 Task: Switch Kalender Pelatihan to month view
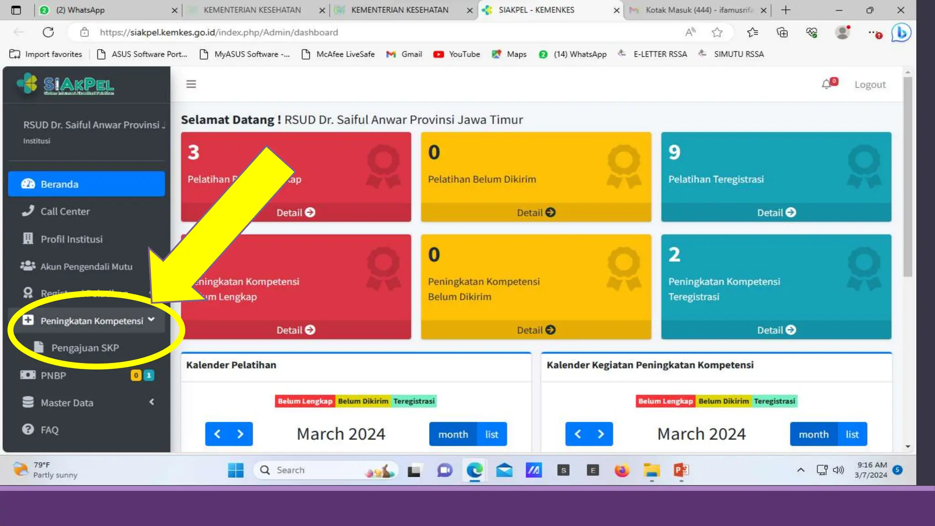(452, 434)
